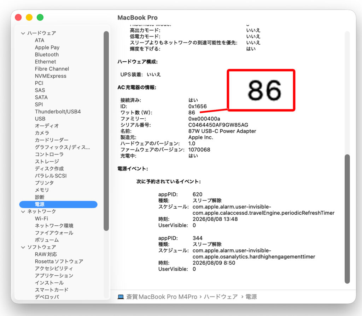Select Rosettaソフトウェア item
This screenshot has height=316, width=362.
[x=59, y=261]
